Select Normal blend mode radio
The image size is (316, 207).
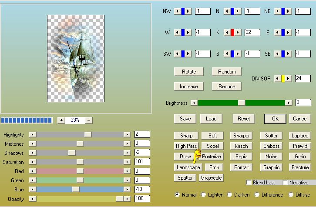click(x=177, y=195)
